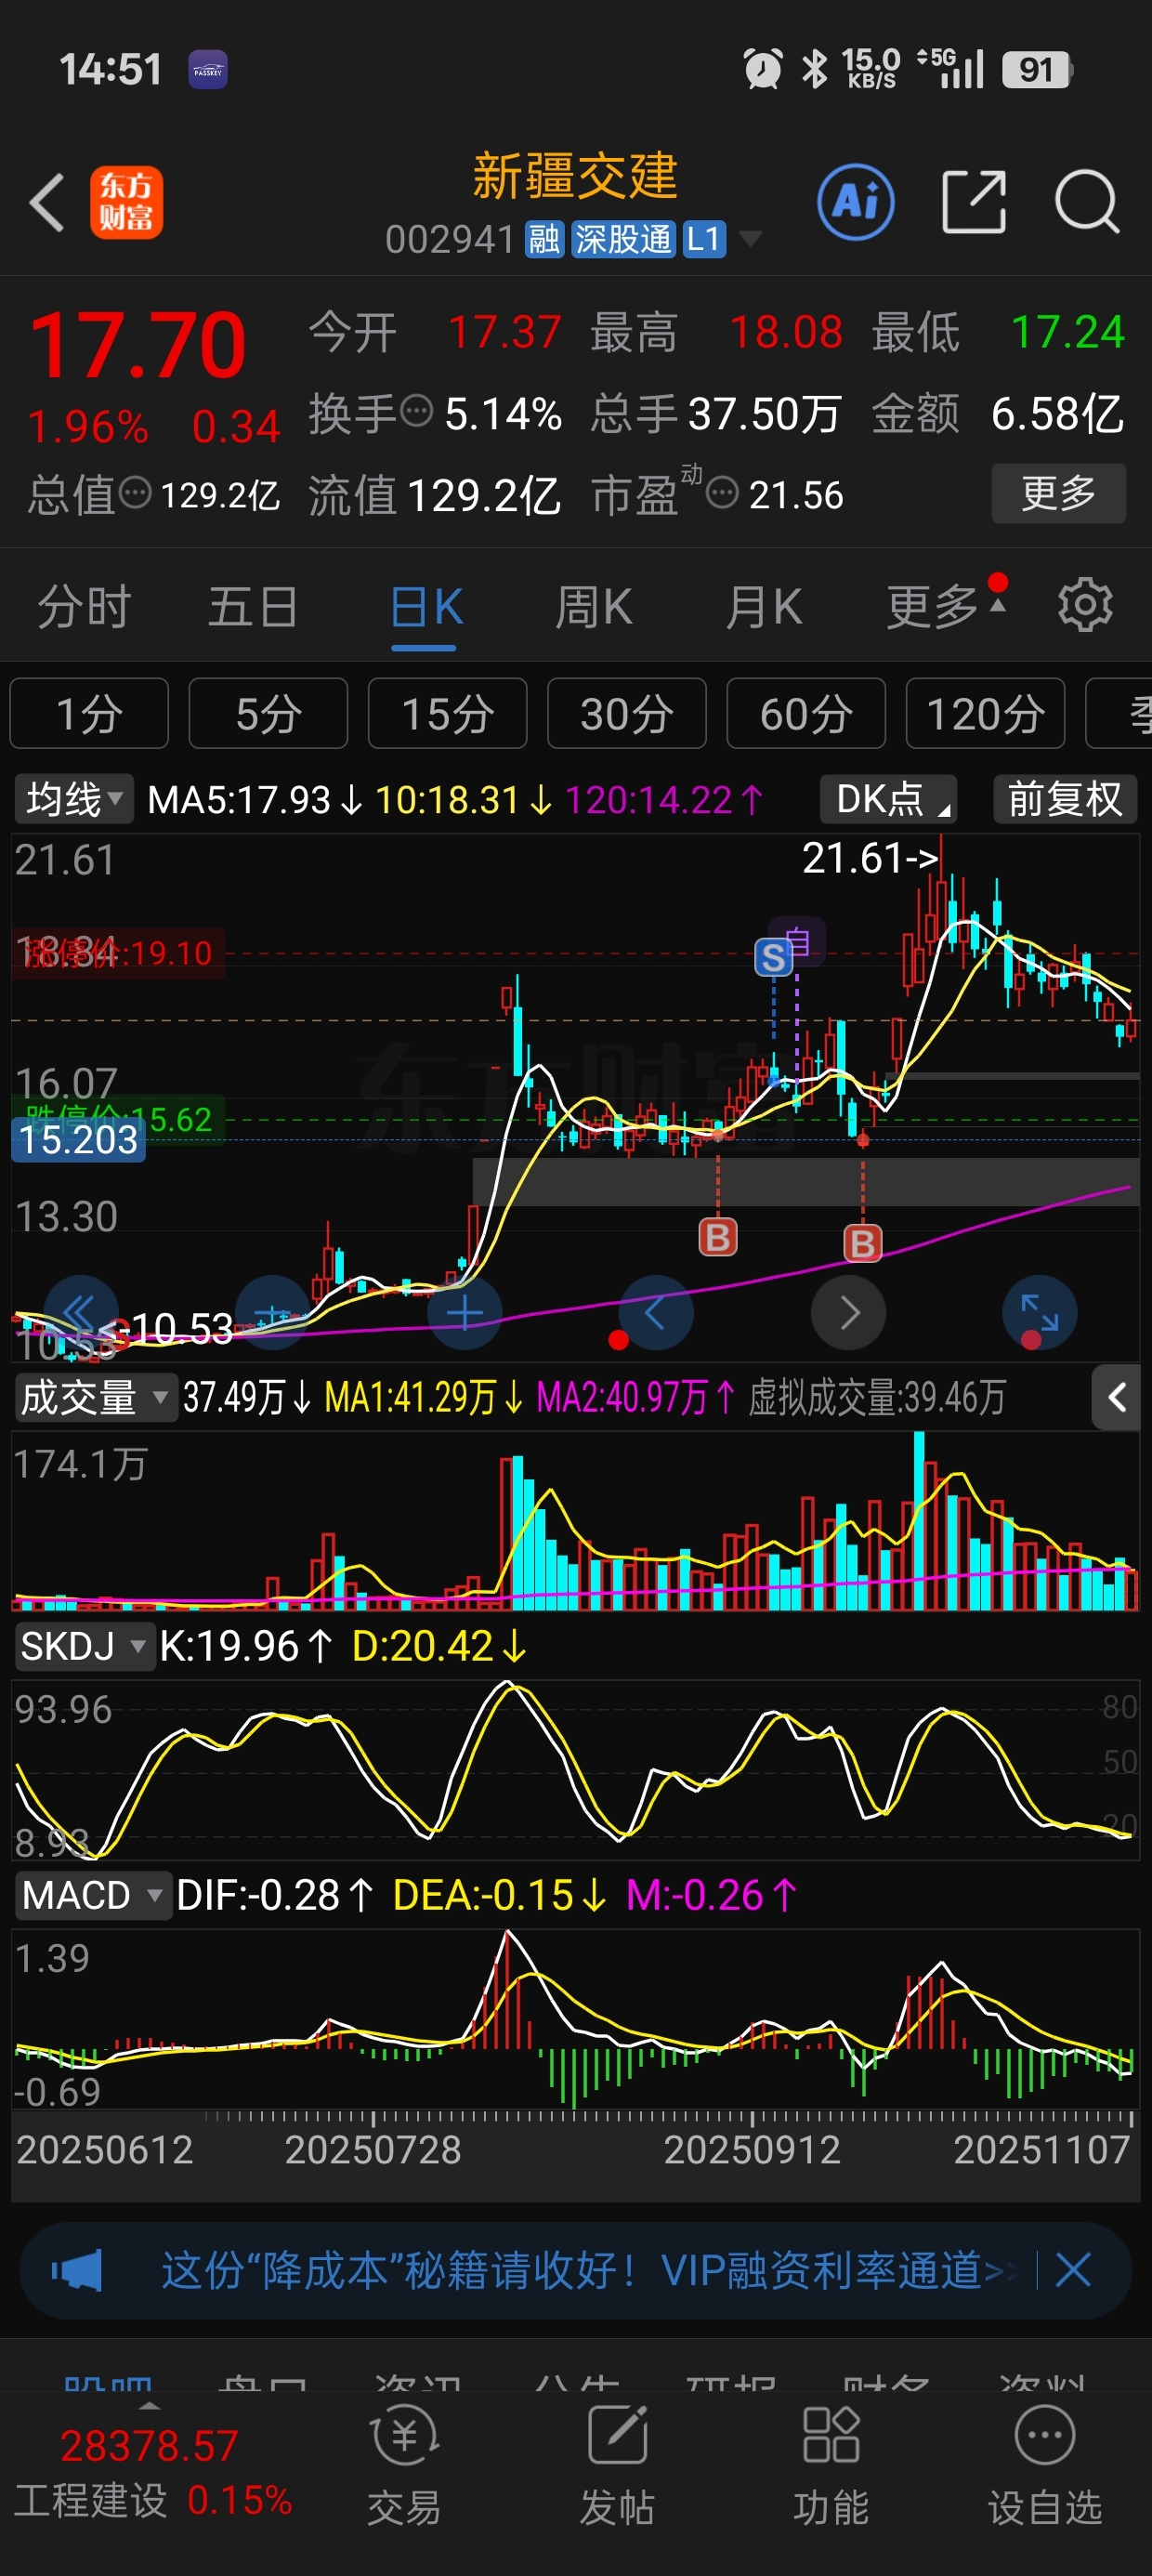The height and width of the screenshot is (2576, 1152).
Task: Open 交易 trade icon
Action: click(404, 2466)
